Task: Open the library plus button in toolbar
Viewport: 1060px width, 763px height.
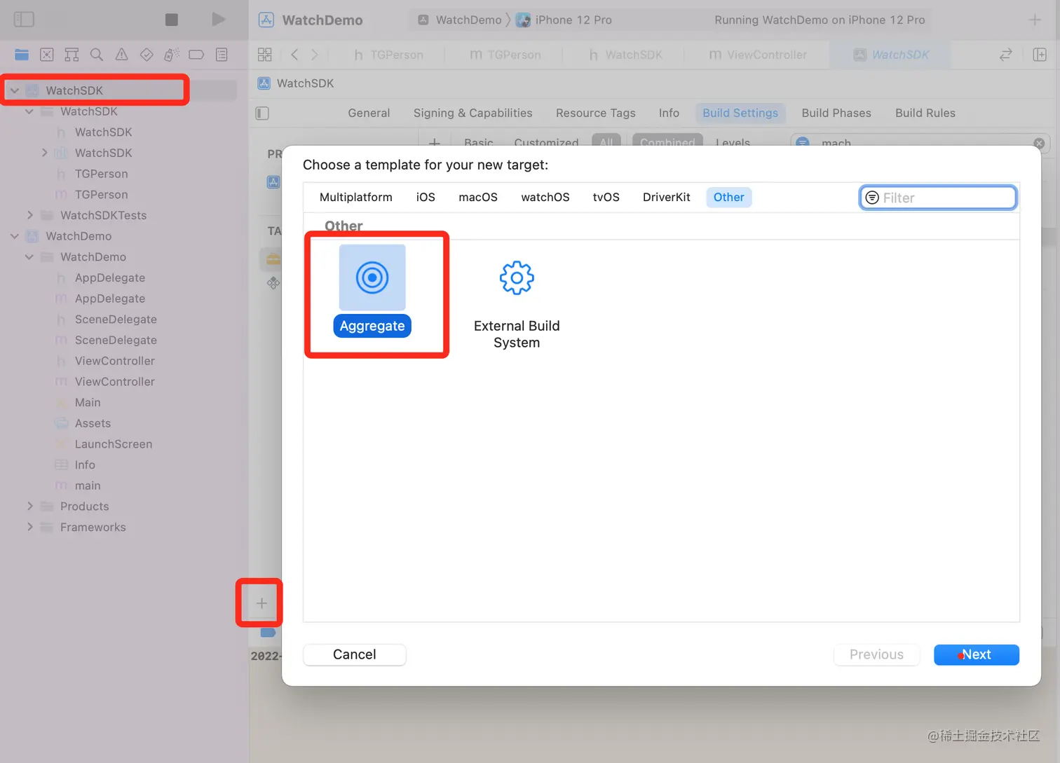Action: coord(1035,20)
